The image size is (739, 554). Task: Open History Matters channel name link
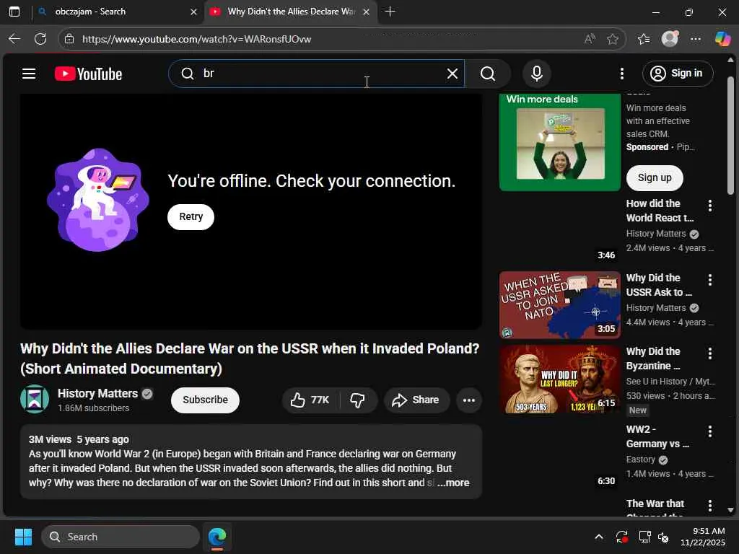coord(97,393)
